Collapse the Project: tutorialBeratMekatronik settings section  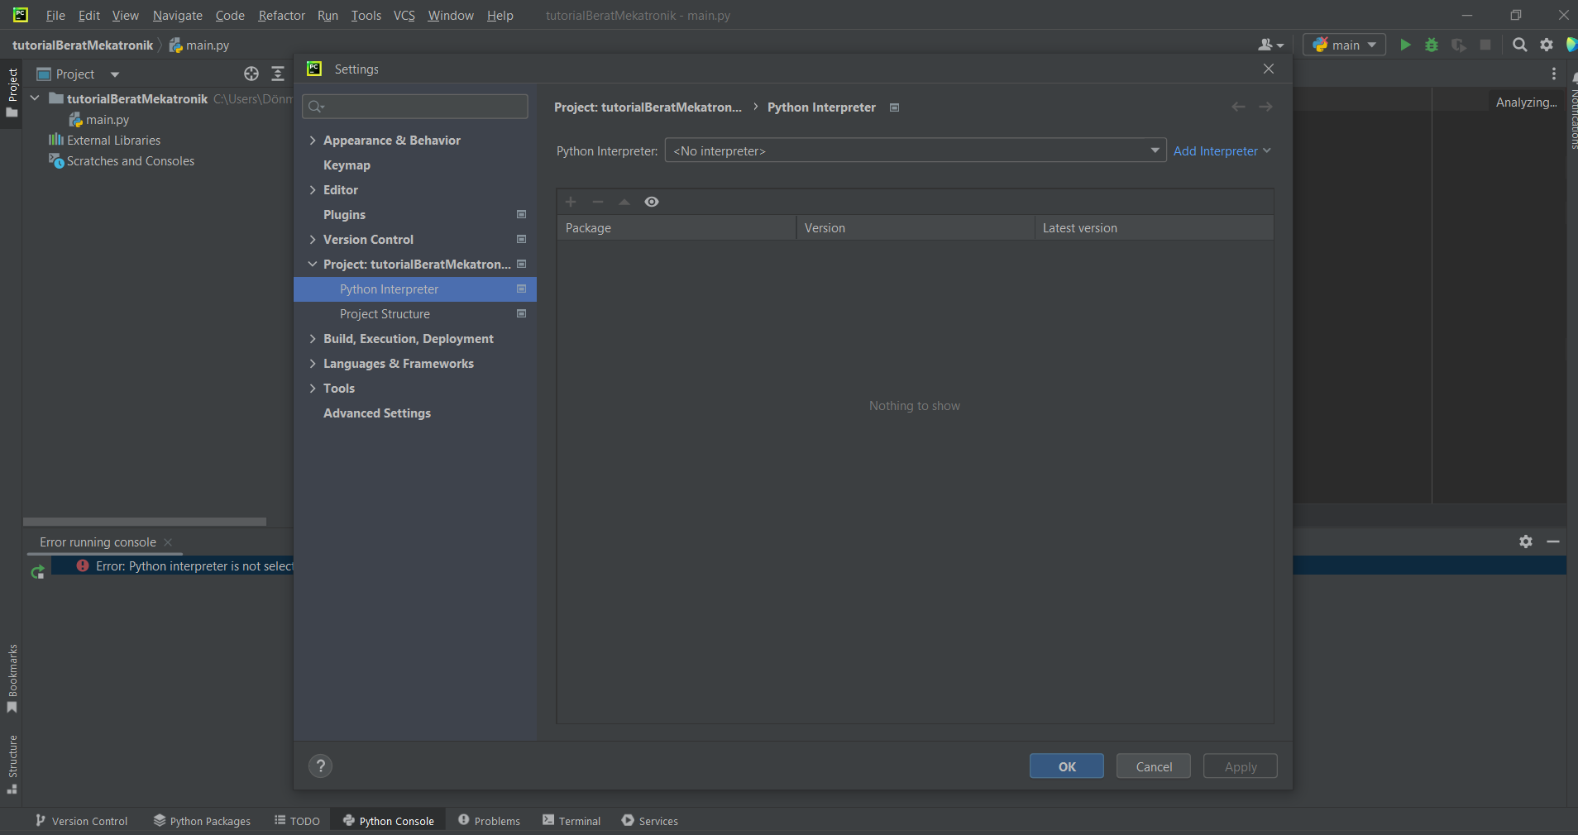click(313, 265)
